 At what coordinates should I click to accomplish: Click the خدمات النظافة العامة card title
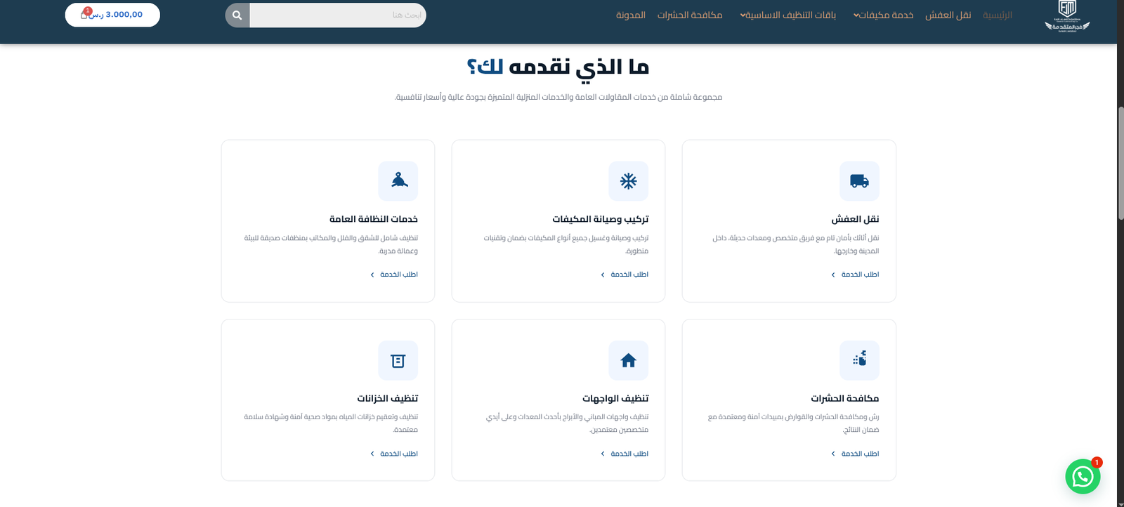pos(374,219)
